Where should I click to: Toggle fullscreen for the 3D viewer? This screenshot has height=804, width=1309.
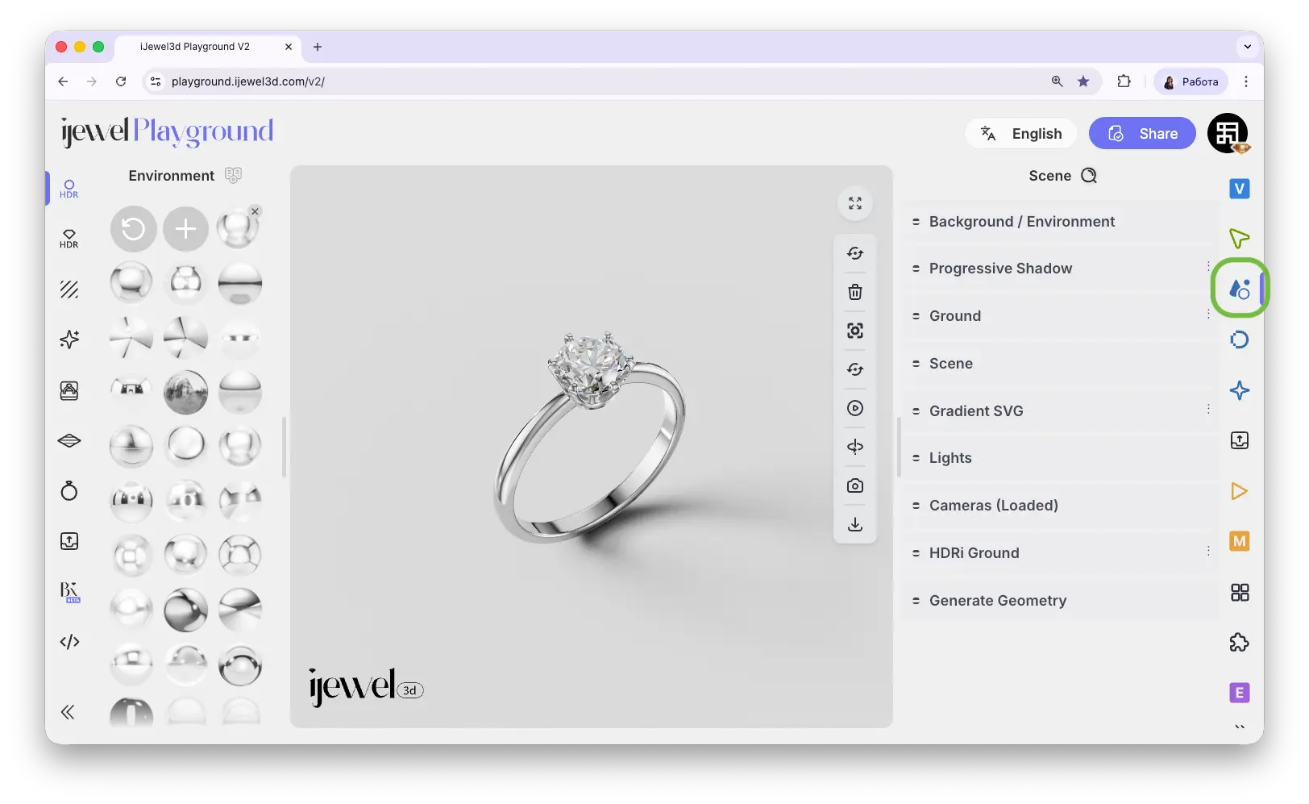855,203
